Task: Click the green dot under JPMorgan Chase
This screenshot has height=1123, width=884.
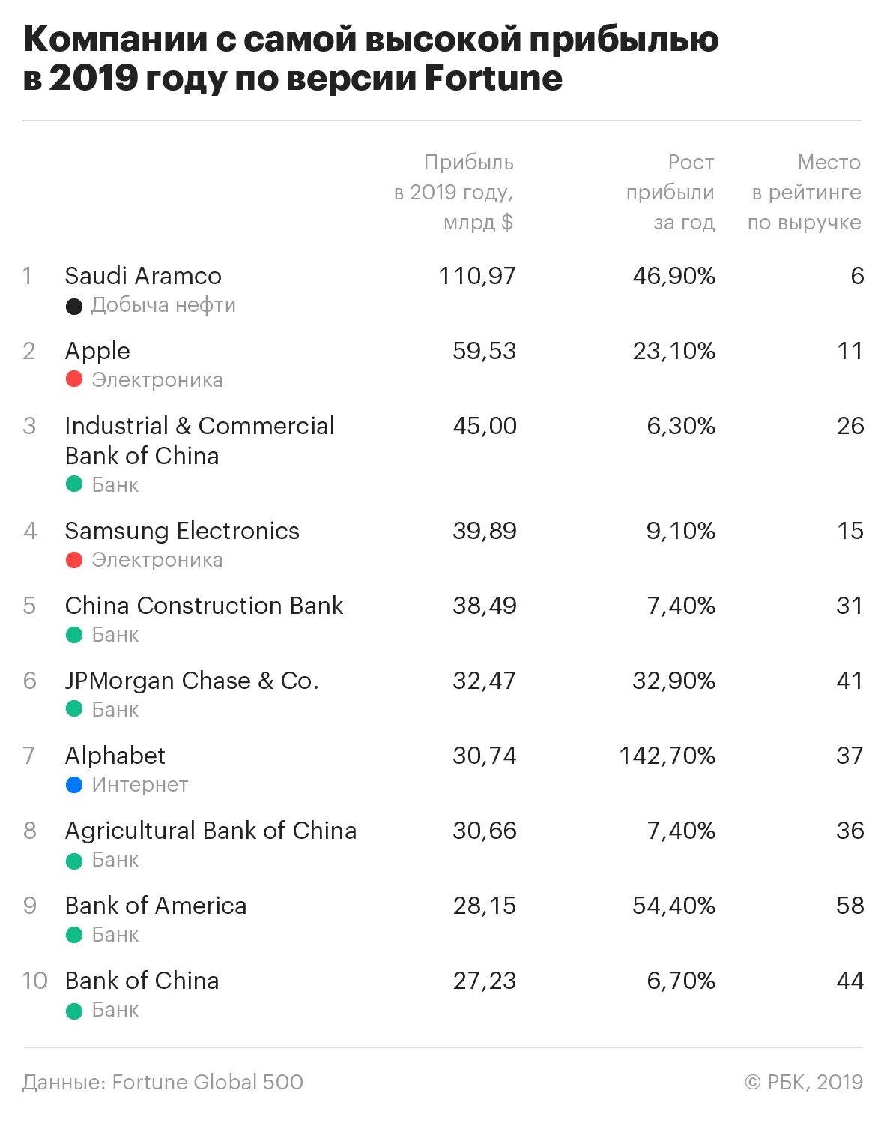Action: pos(74,709)
